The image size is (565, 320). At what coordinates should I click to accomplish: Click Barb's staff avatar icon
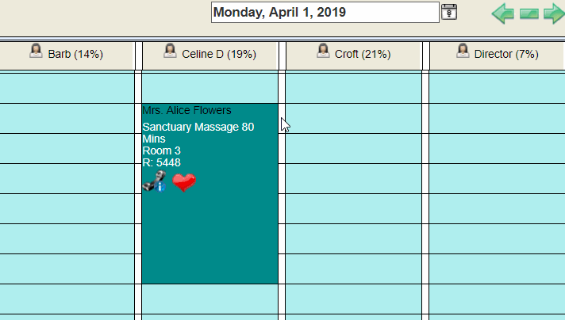pos(36,51)
